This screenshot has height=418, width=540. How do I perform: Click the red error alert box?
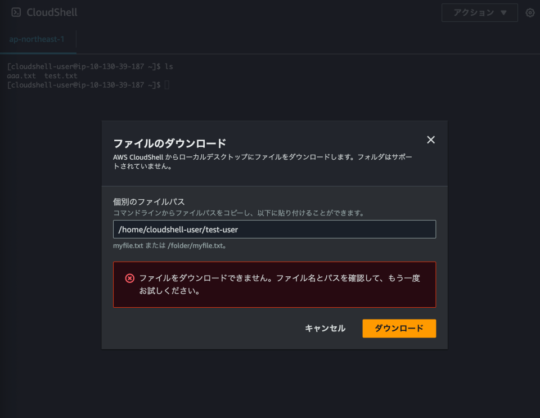click(274, 284)
